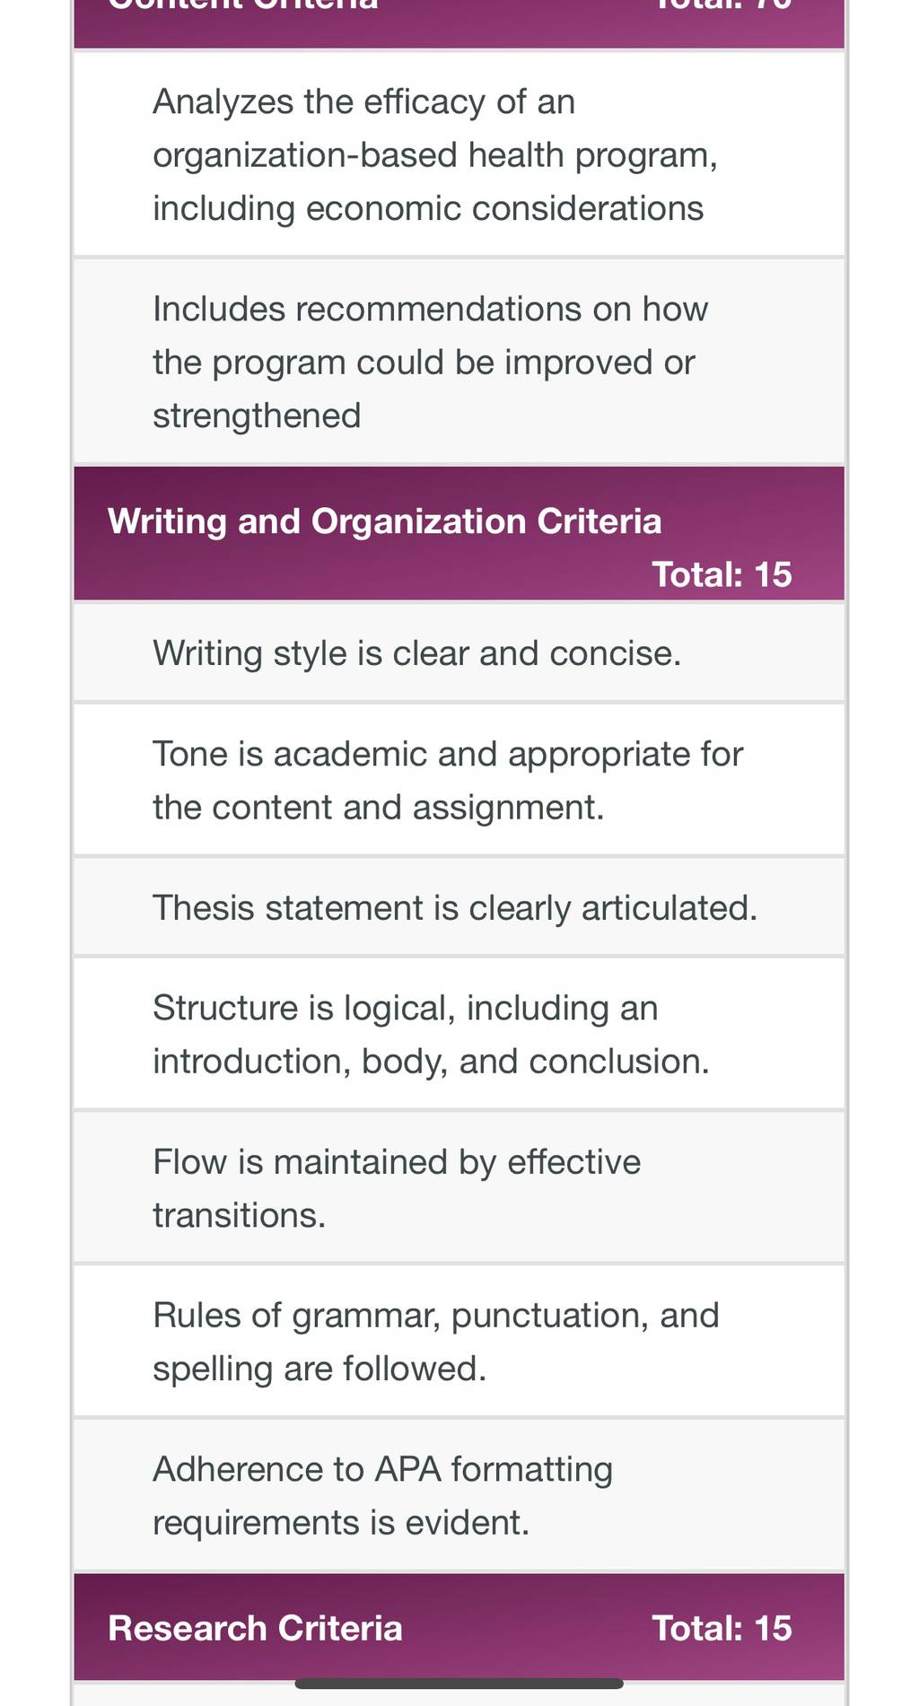Tap the word 'strengthened' in recommendations row
The height and width of the screenshot is (1706, 919).
pyautogui.click(x=257, y=416)
